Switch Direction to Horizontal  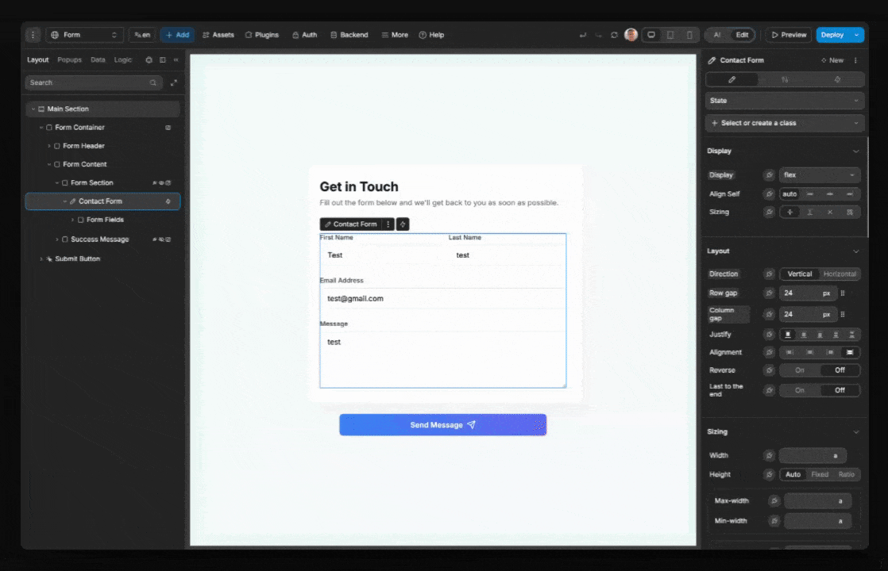point(842,274)
